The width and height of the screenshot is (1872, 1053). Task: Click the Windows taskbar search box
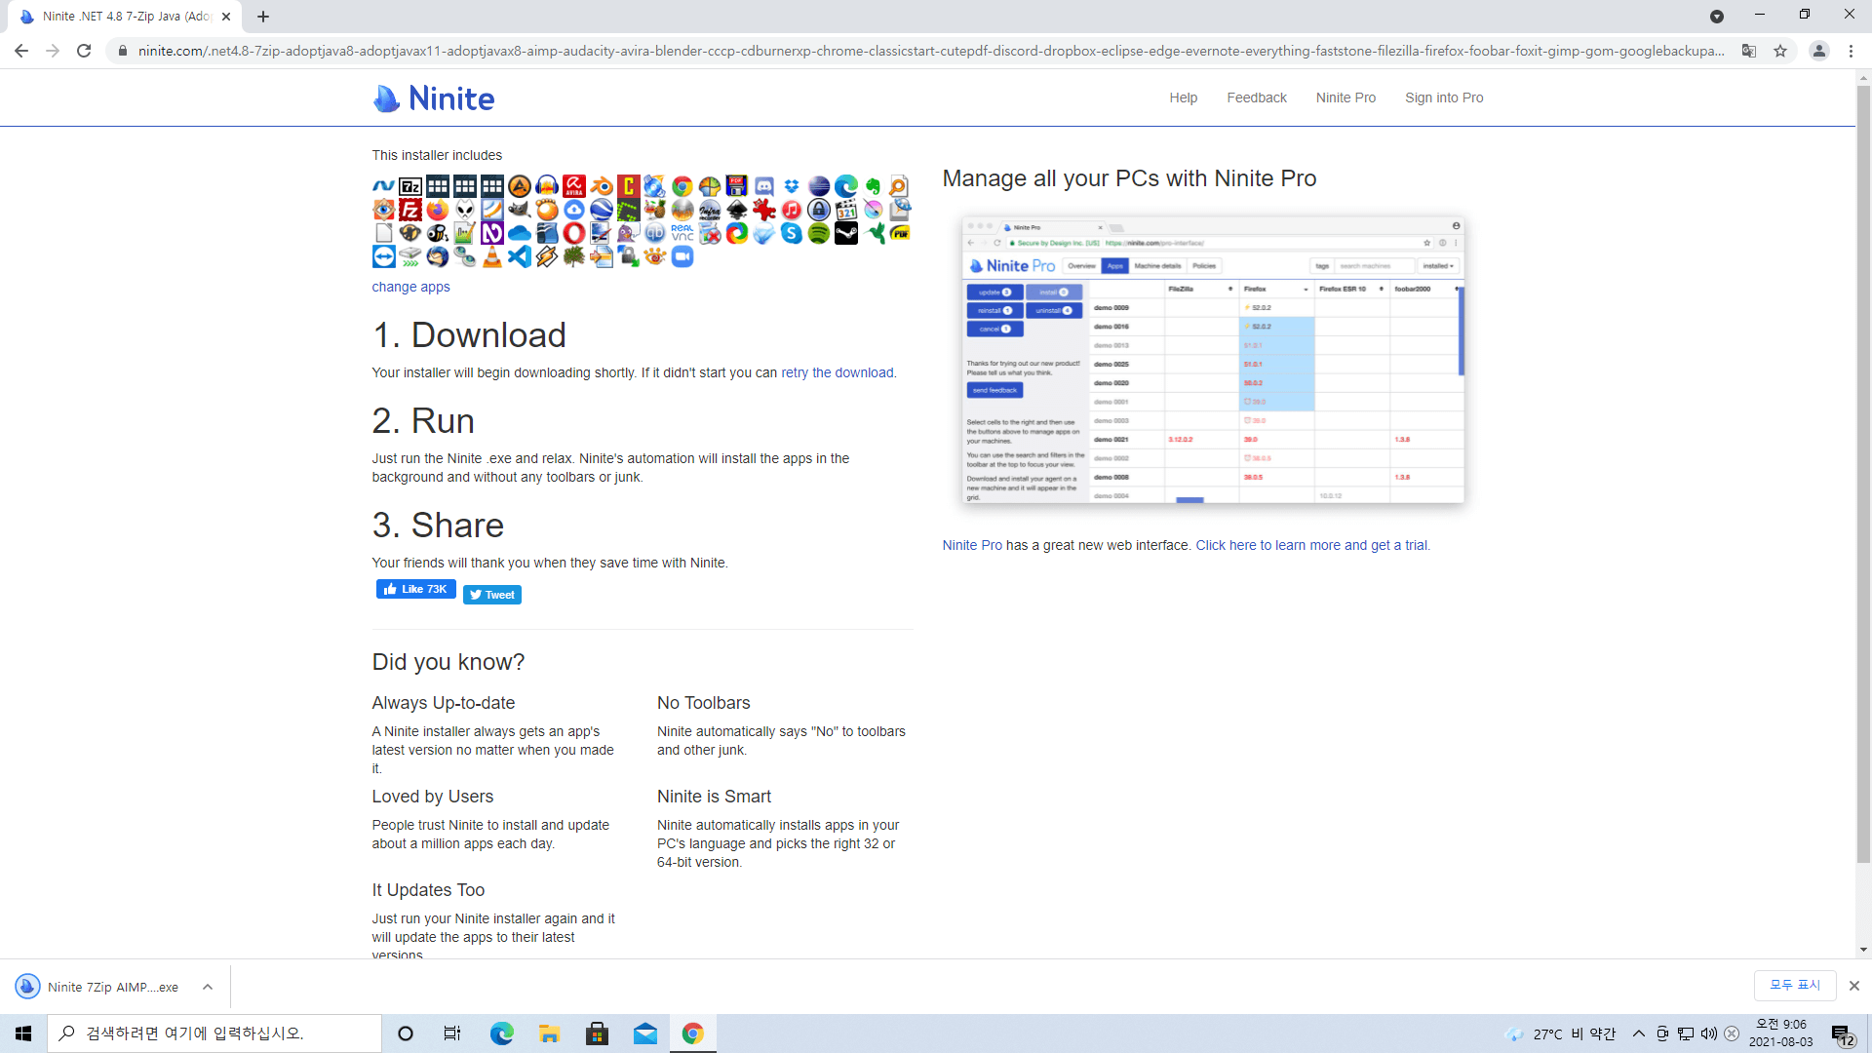coord(214,1033)
